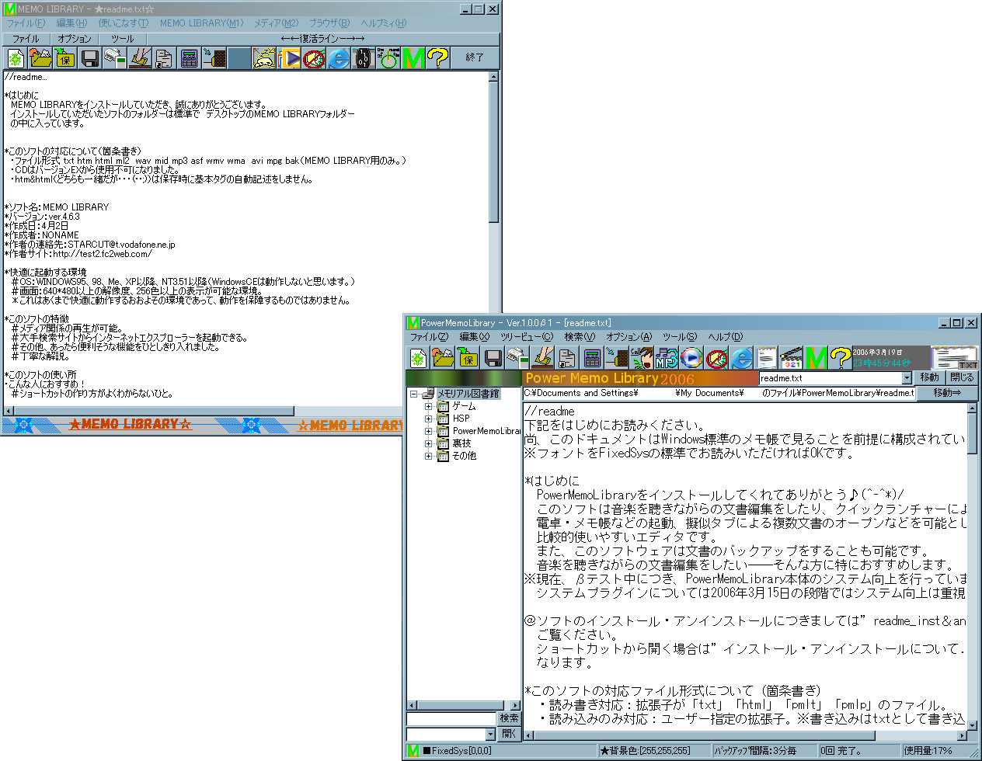This screenshot has width=982, height=761.
Task: Print the document from MEMO LIBRARY toolbar
Action: 115,58
